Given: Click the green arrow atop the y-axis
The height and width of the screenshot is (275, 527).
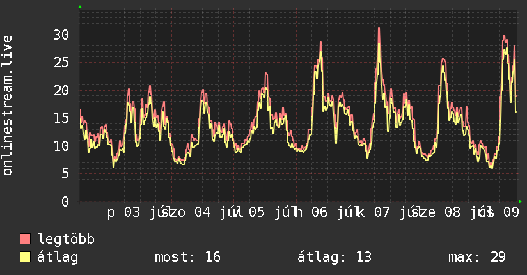Looking at the screenshot, I should [80, 7].
